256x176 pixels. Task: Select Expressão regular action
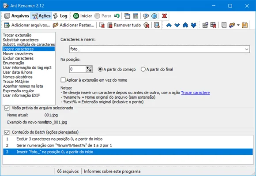[x=29, y=91]
